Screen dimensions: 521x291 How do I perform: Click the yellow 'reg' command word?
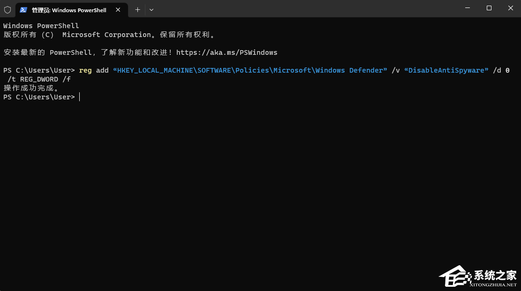click(85, 70)
